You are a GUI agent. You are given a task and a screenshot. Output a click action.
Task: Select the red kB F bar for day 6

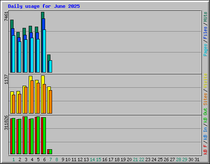click(x=42, y=136)
